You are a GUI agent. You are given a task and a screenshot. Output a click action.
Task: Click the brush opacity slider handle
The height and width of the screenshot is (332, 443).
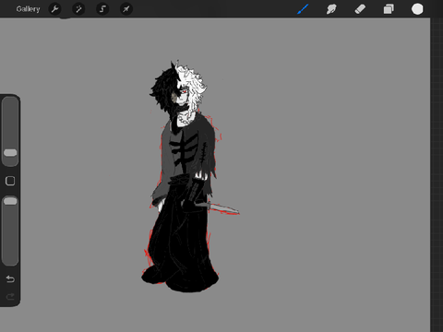10,201
